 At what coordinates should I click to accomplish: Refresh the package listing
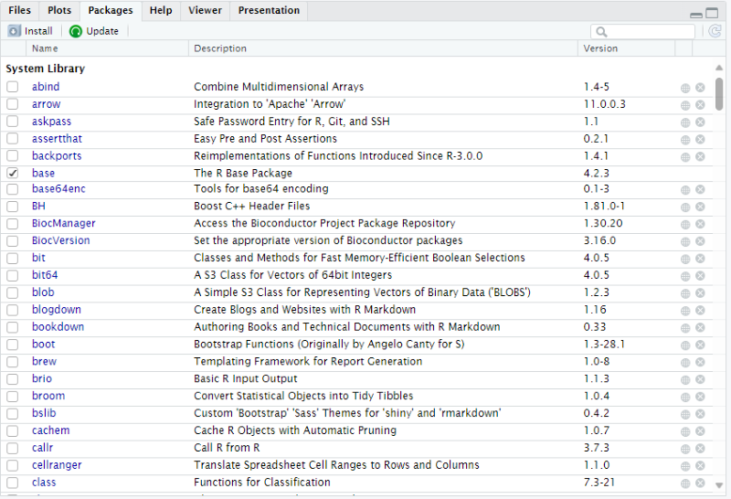[x=715, y=31]
